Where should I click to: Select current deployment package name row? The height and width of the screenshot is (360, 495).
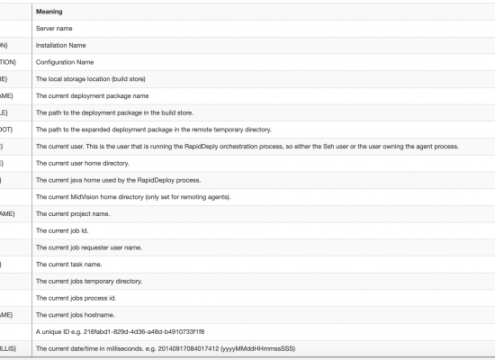pos(247,96)
